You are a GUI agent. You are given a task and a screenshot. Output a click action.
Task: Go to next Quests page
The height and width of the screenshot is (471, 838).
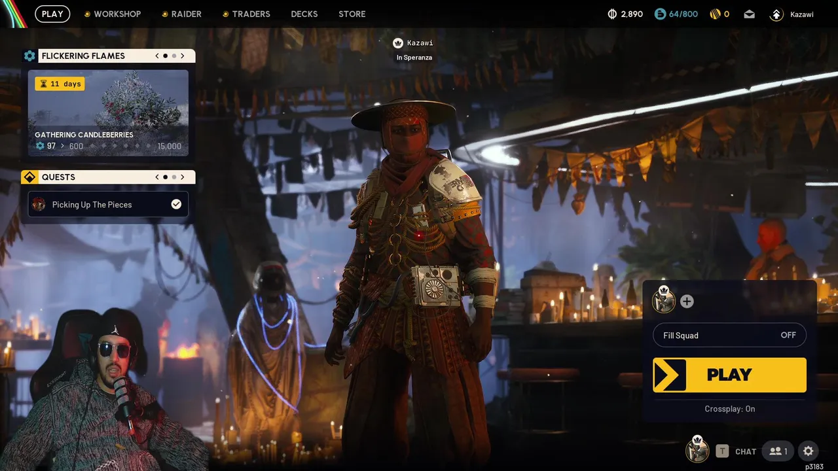[x=183, y=177]
